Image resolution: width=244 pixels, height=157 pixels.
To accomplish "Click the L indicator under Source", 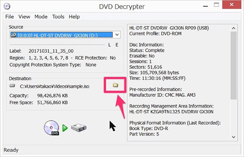I will (109, 45).
